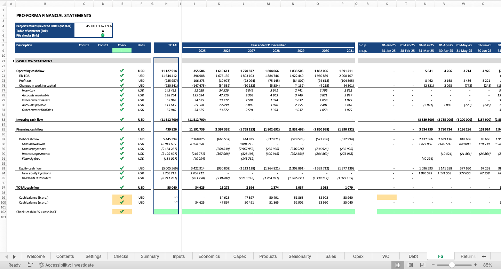Click the check mark for Operating cash flow
This screenshot has height=269, width=501.
click(122, 71)
